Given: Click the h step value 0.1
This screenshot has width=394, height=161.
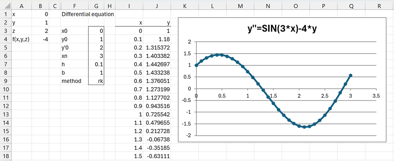Looking at the screenshot, I should tap(96, 65).
